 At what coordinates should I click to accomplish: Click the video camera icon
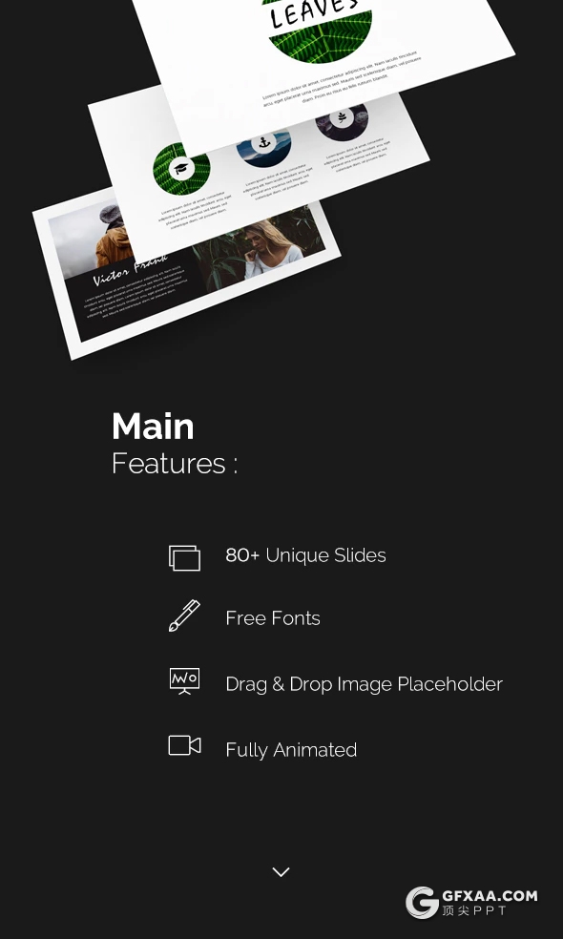click(x=184, y=745)
